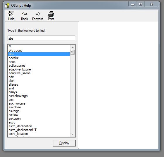The width and height of the screenshot is (164, 157).
Task: Go Back using toolbar arrow
Action: click(25, 16)
